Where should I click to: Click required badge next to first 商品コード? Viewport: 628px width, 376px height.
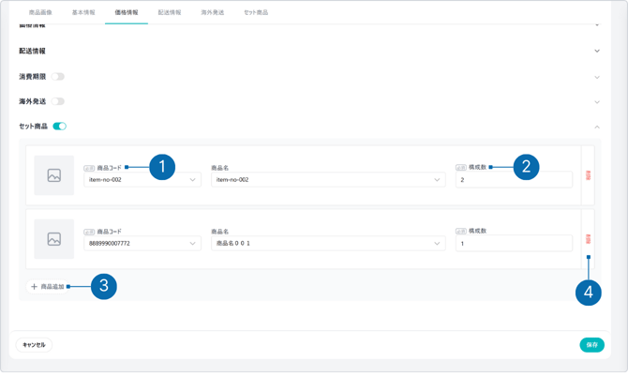pyautogui.click(x=89, y=168)
